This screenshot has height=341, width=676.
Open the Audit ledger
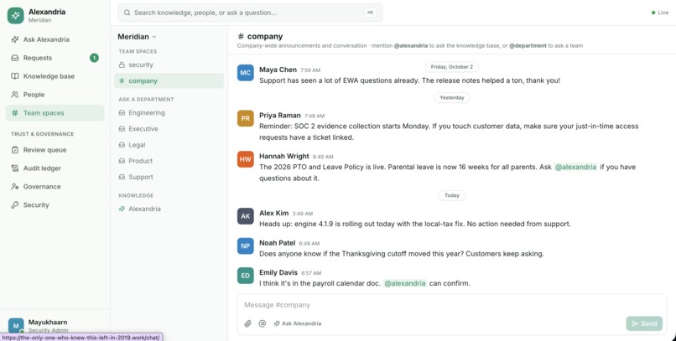point(55,168)
